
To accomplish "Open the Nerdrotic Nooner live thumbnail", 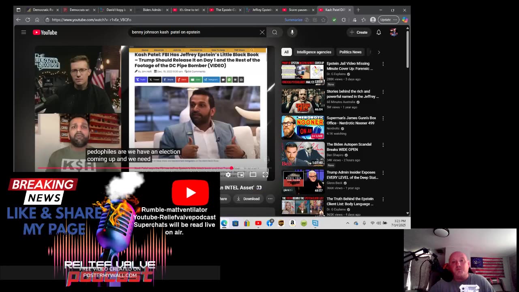I will coord(303,127).
